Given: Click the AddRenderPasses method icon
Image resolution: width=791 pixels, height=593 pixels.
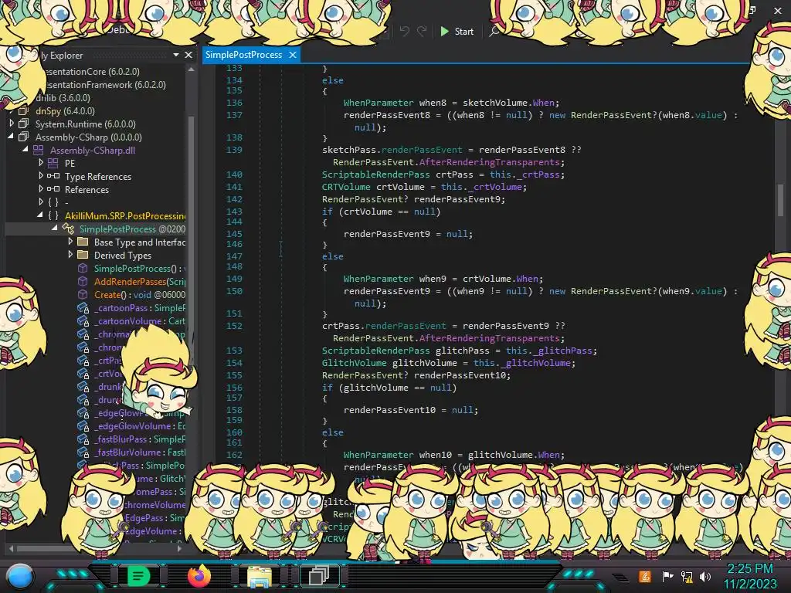Looking at the screenshot, I should click(x=83, y=281).
